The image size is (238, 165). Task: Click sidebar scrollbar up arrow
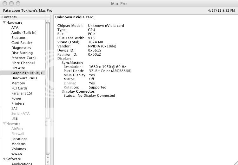48,157
